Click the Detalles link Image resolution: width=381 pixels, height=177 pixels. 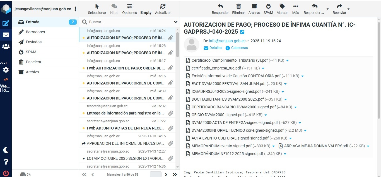click(x=216, y=48)
